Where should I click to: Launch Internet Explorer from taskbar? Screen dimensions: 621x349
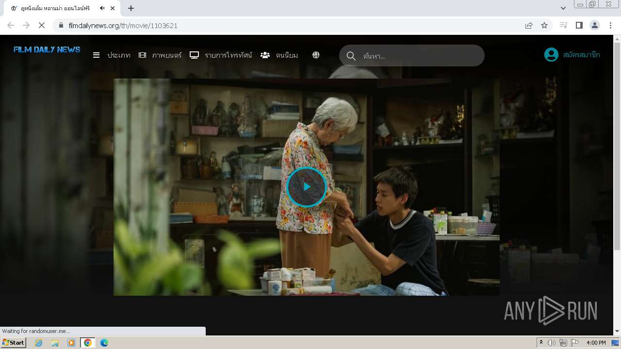pyautogui.click(x=39, y=343)
